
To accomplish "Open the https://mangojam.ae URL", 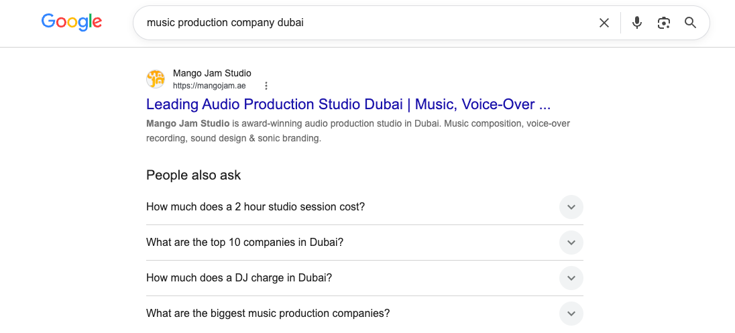I will 209,86.
